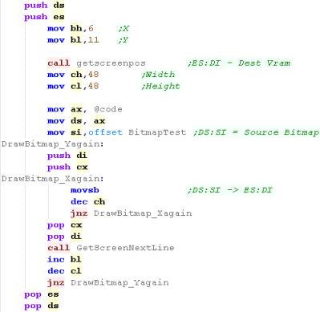Viewport: 320px width, 312px height.
Task: Click the jnz DrawBitmap_Yagain jump target
Action: click(x=119, y=282)
